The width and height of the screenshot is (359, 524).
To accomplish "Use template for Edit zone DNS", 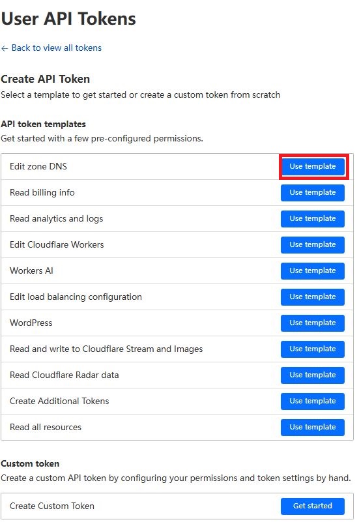I will [x=312, y=166].
